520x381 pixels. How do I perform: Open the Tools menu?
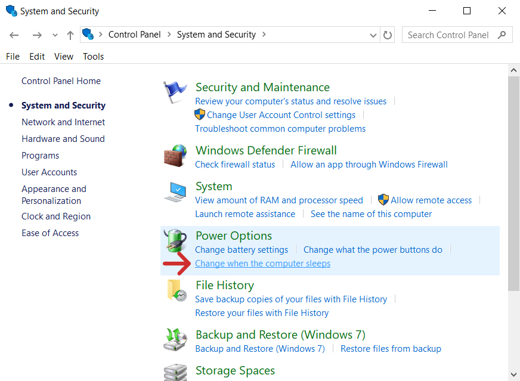click(93, 56)
